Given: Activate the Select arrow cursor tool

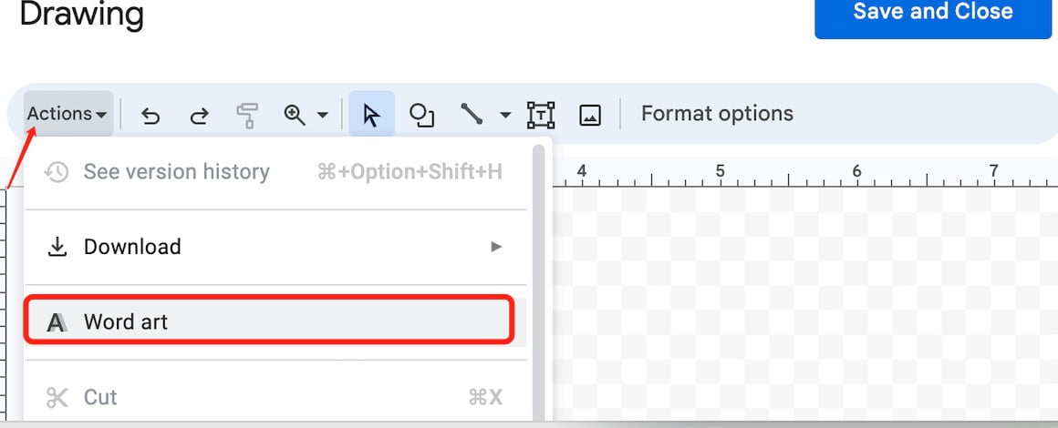Looking at the screenshot, I should (371, 115).
